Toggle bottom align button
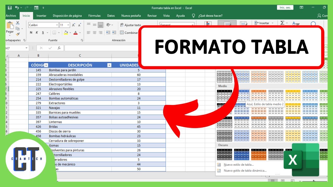 point(100,25)
